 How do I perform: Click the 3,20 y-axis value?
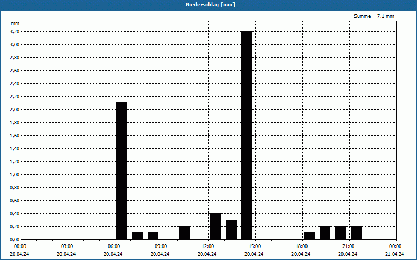tap(15, 32)
